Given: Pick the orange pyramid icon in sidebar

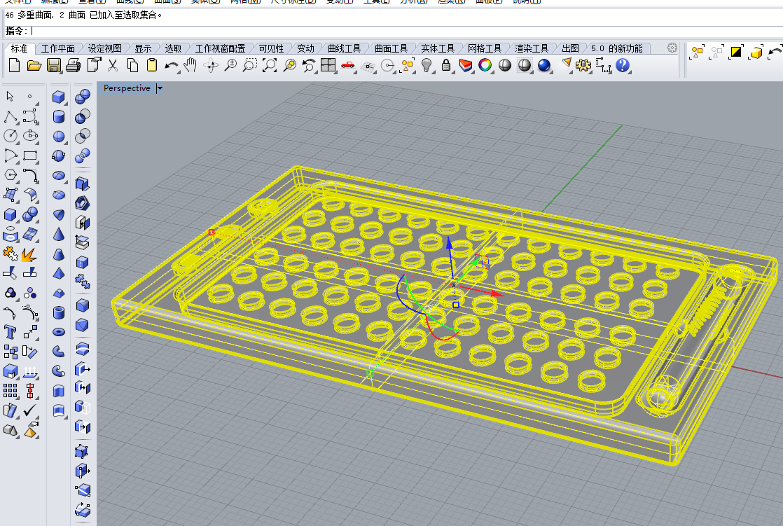Looking at the screenshot, I should (30, 431).
